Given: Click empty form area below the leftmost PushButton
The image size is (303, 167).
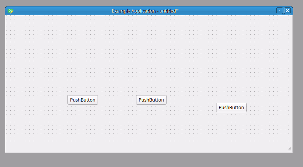Looking at the screenshot, I should coord(83,126).
